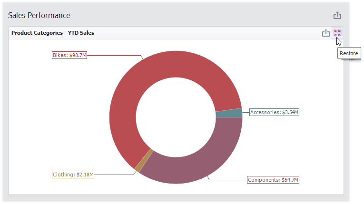Click the Sales Performance dashboard title

coord(39,15)
